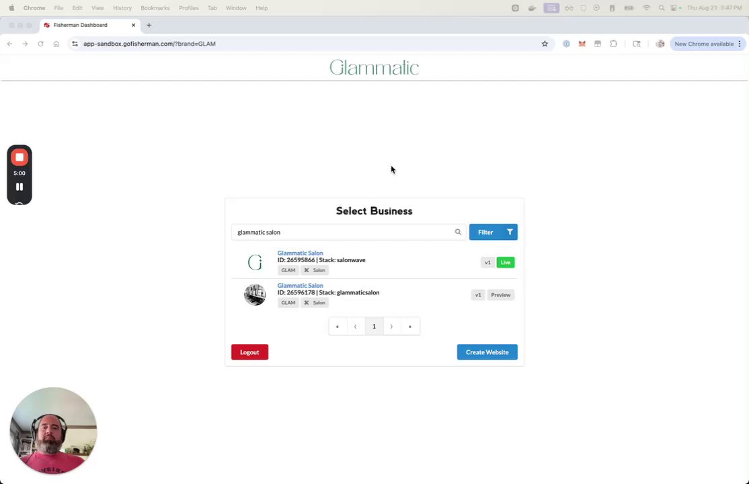749x484 pixels.
Task: Open the Chrome profile avatar
Action: click(x=660, y=44)
